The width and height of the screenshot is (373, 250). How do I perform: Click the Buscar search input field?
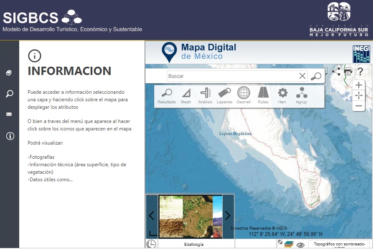tap(232, 76)
